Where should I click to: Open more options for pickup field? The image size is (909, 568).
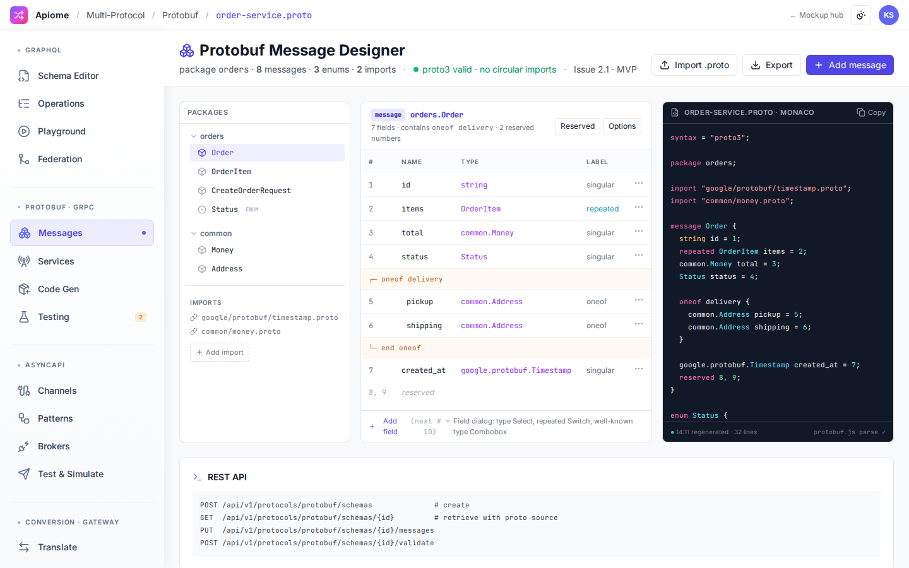[x=639, y=300]
